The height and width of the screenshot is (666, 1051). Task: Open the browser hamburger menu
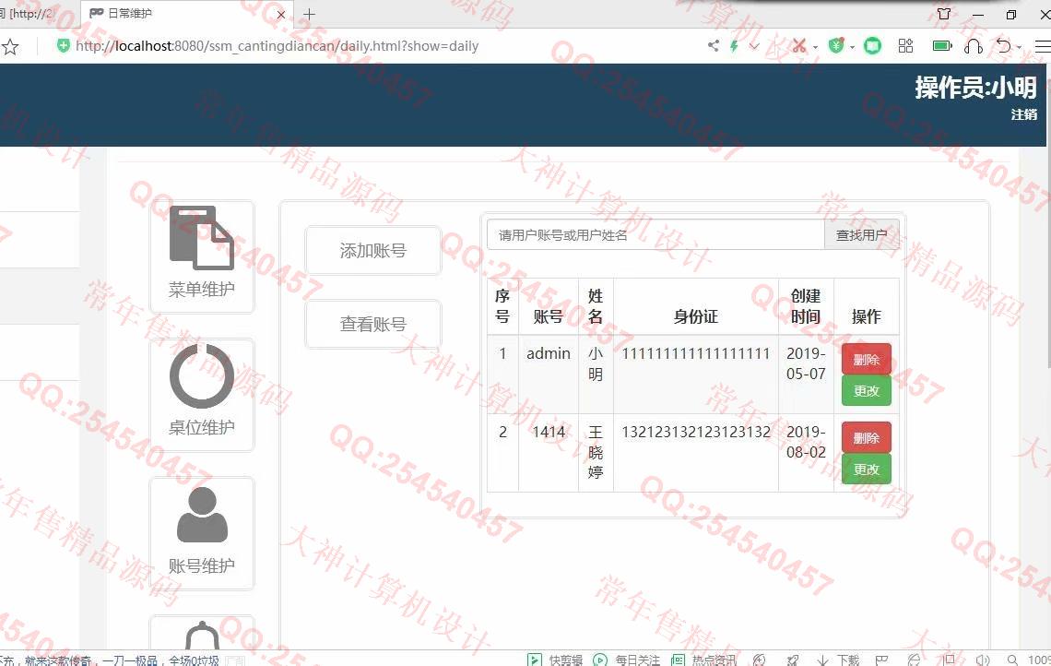pyautogui.click(x=1043, y=45)
